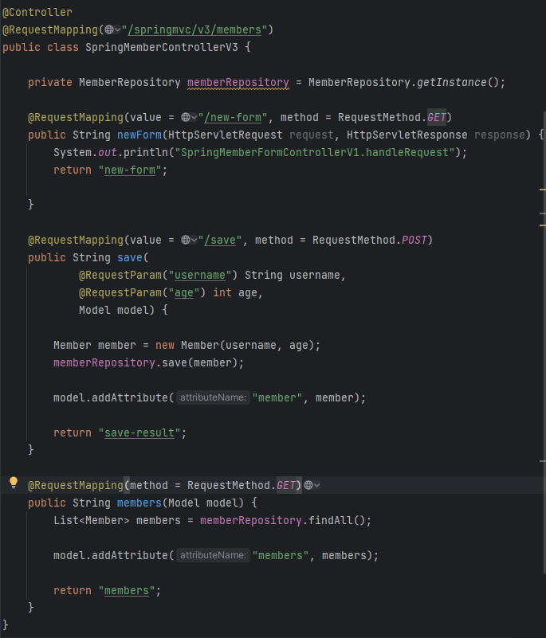Screen dimensions: 546x638
Task: Click the yellow lightbulb quick-fix icon
Action: [14, 483]
